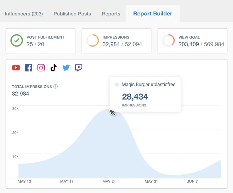Open the Reports tab
Viewport: 233px width, 193px height.
[x=111, y=14]
